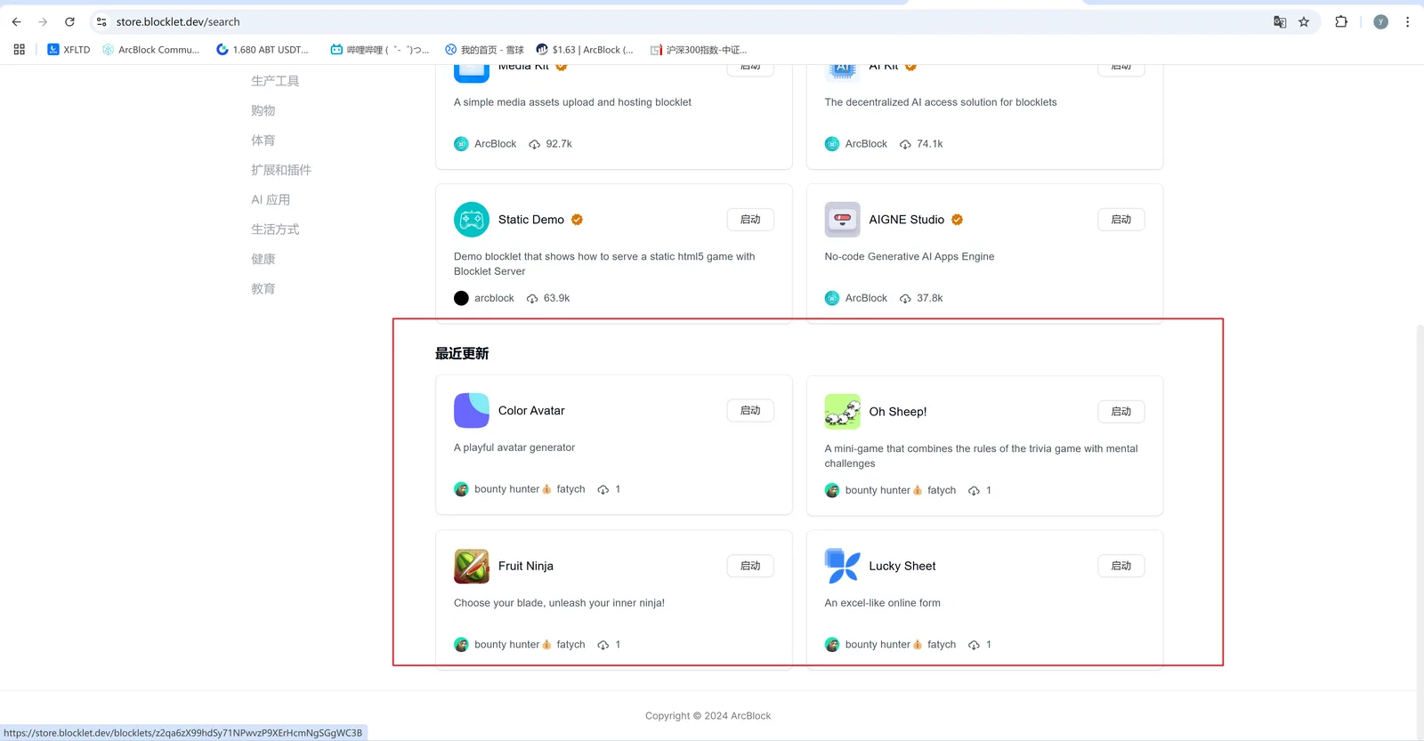Open the XFLTD bookmark

pyautogui.click(x=69, y=50)
